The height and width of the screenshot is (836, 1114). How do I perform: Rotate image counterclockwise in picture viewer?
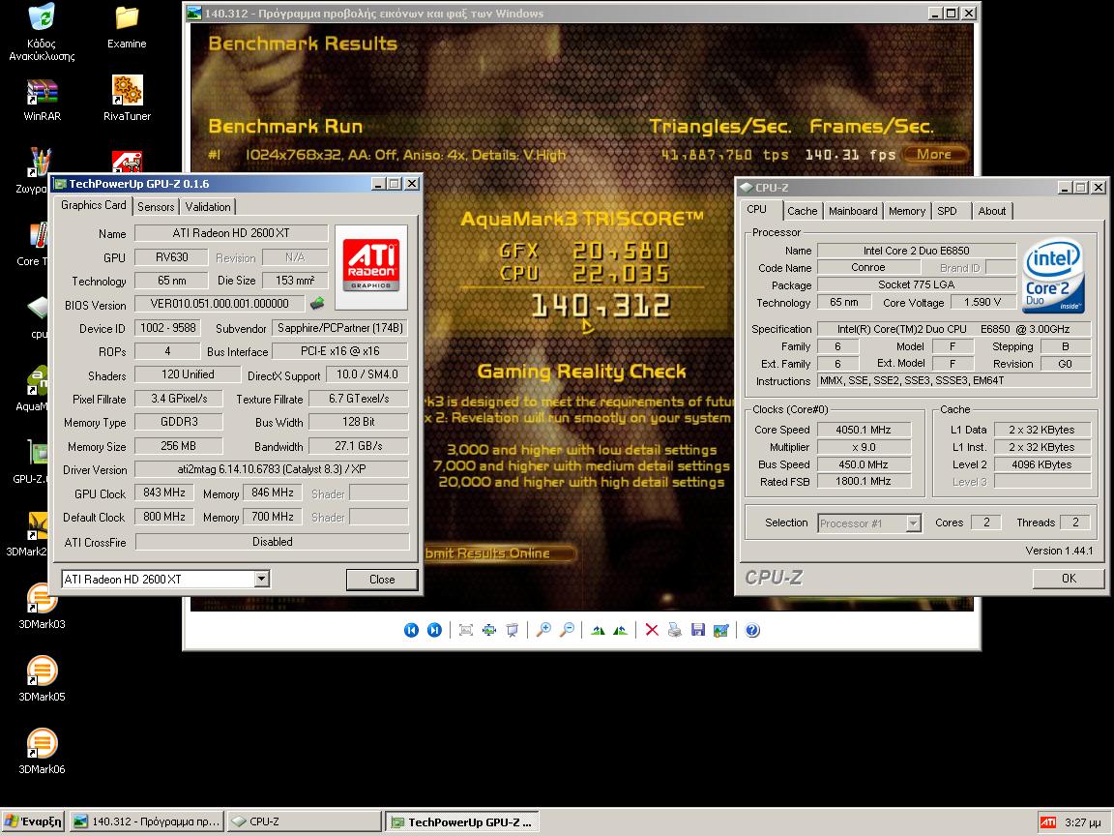click(620, 630)
